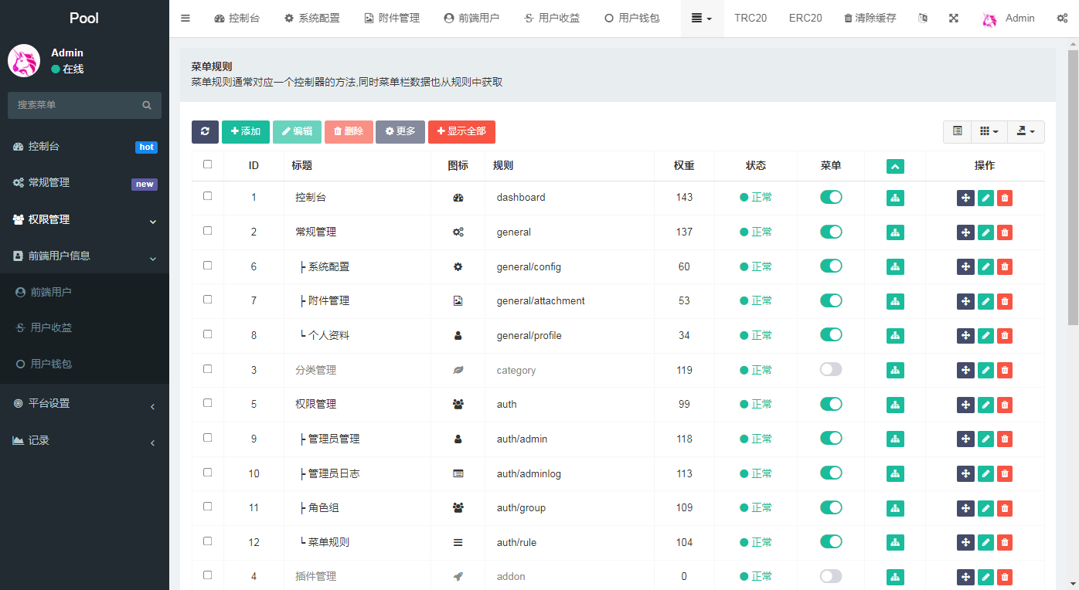Expand the 平台设置 sidebar menu
The width and height of the screenshot is (1079, 590).
coord(84,403)
